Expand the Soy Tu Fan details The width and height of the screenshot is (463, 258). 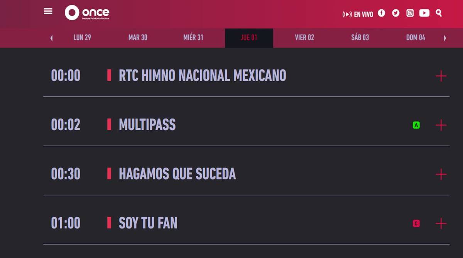point(441,223)
